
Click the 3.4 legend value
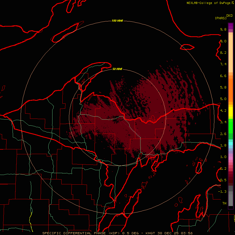point(223,122)
